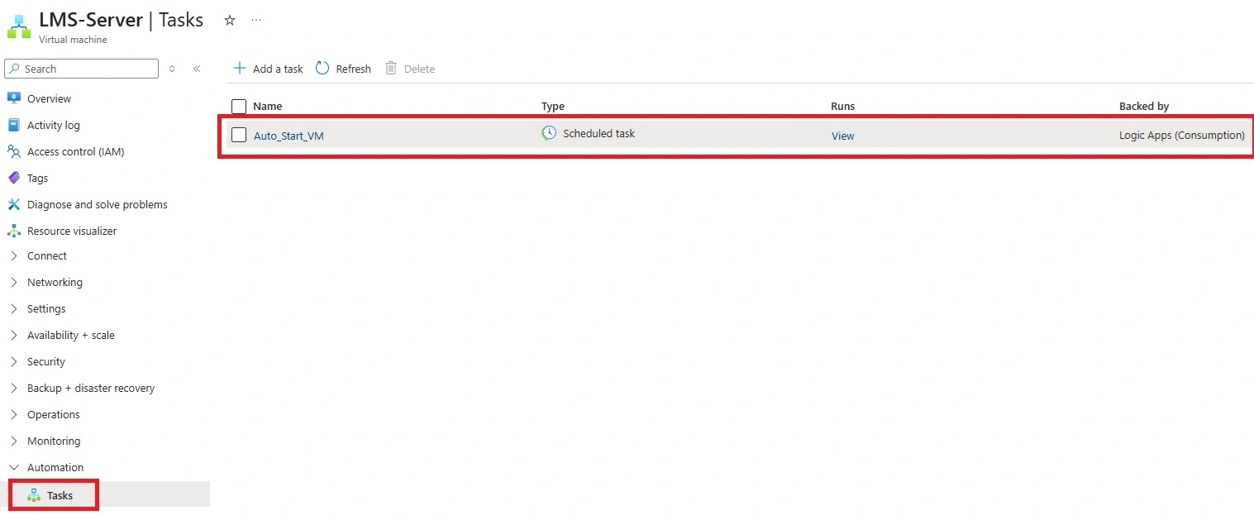Expand Backup + disaster recovery section
1254x520 pixels.
[x=14, y=388]
